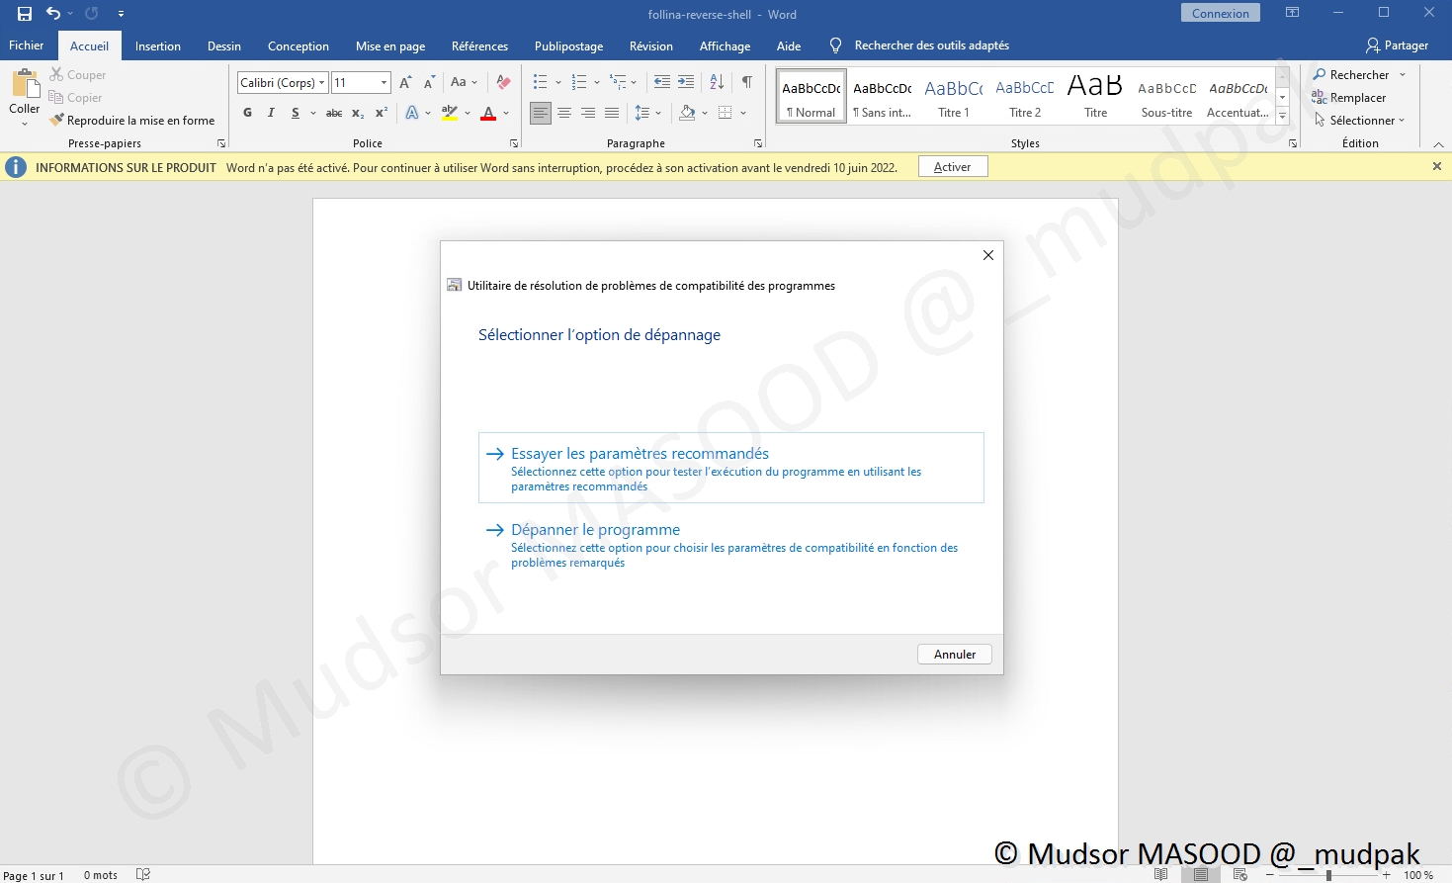1452x883 pixels.
Task: Toggle show paragraph marks (¶)
Action: pyautogui.click(x=747, y=82)
